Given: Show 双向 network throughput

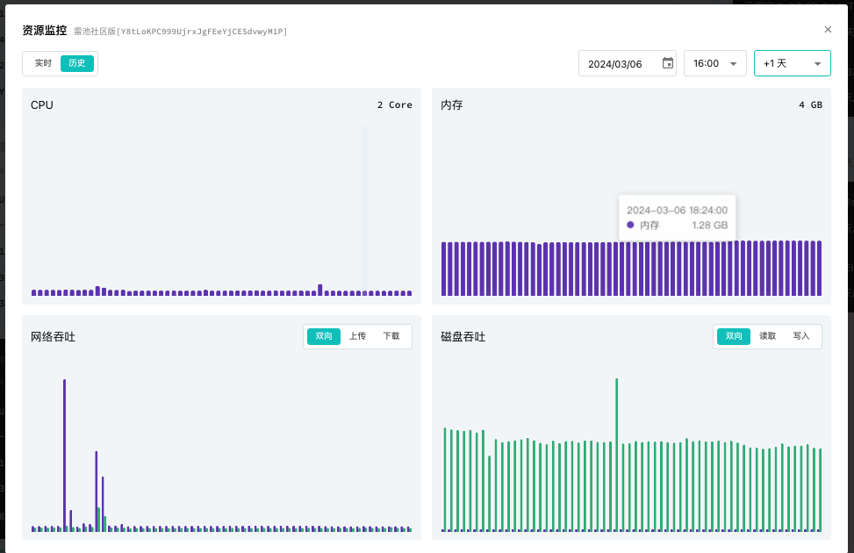Looking at the screenshot, I should pos(324,336).
